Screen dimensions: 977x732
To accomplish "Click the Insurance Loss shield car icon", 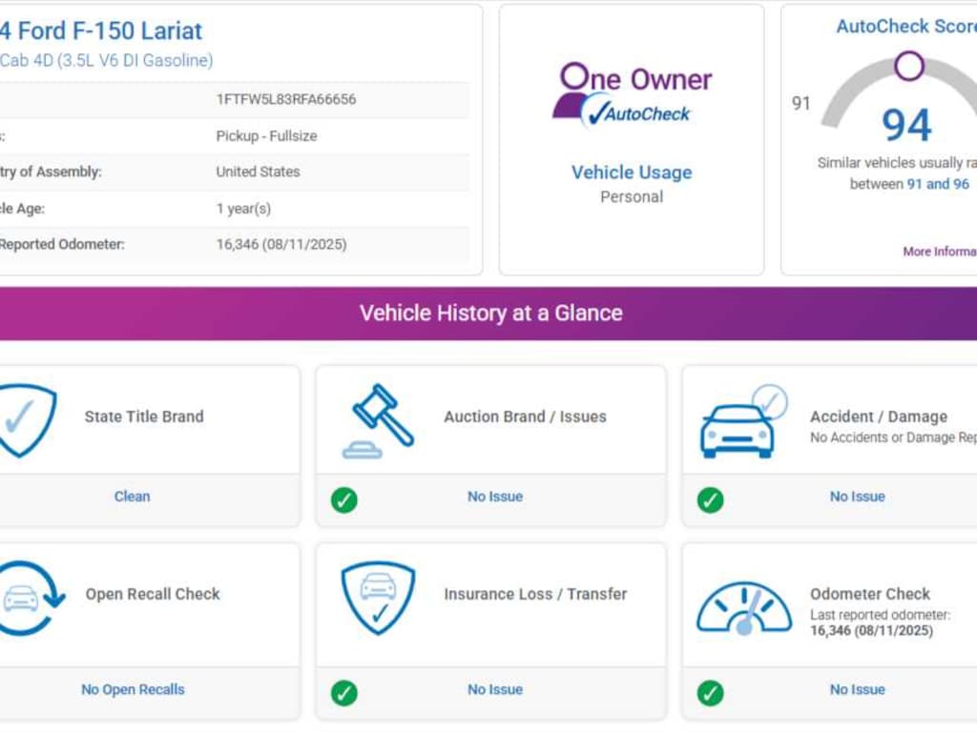I will tap(378, 597).
